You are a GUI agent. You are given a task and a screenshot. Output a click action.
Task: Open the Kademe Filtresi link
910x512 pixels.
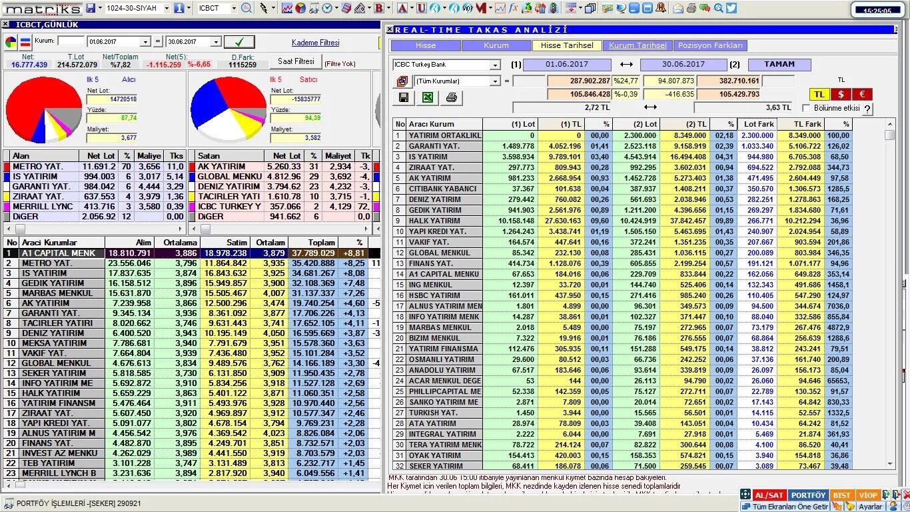[x=315, y=43]
